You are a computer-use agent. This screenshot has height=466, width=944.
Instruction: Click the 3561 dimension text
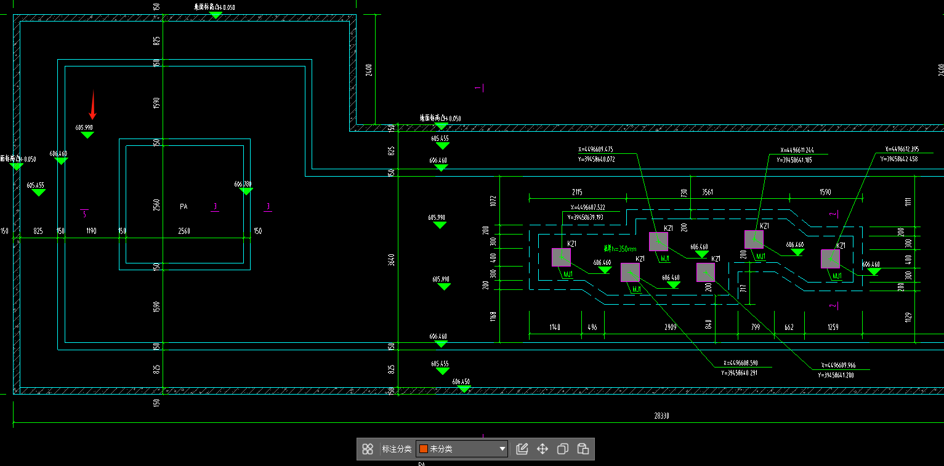(x=708, y=192)
